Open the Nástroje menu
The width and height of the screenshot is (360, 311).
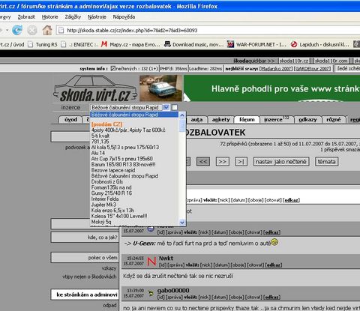coord(97,16)
